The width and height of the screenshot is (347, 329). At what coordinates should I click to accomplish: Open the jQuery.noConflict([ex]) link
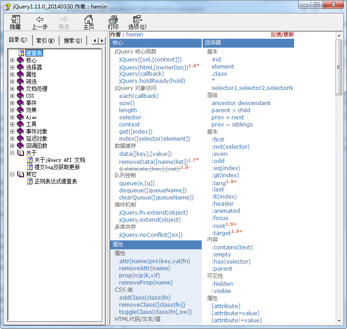(151, 235)
